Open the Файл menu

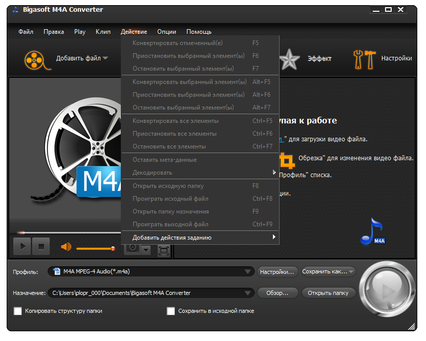[x=26, y=32]
